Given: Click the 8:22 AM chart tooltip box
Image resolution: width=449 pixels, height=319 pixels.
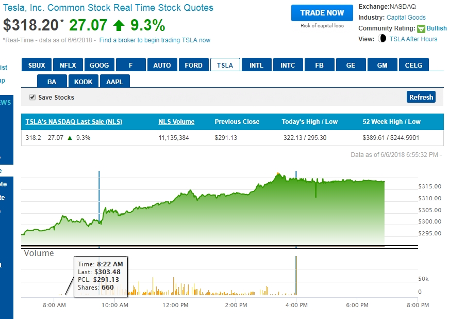Looking at the screenshot, I should pos(101,277).
